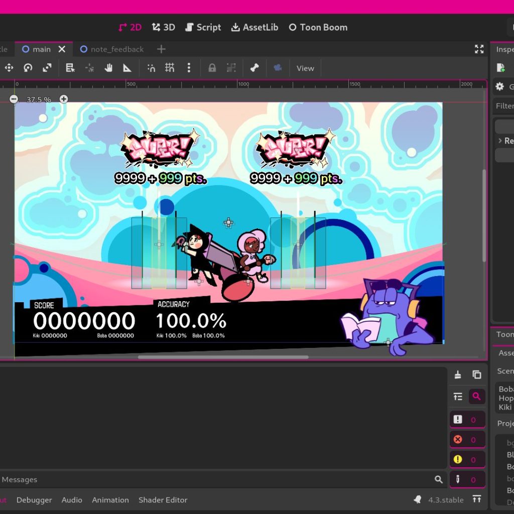
Task: Select the Ruler measuring tool
Action: [127, 68]
